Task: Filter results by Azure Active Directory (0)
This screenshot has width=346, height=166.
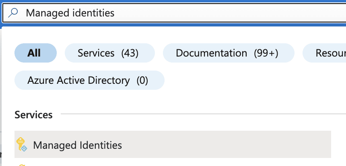Action: pyautogui.click(x=89, y=80)
